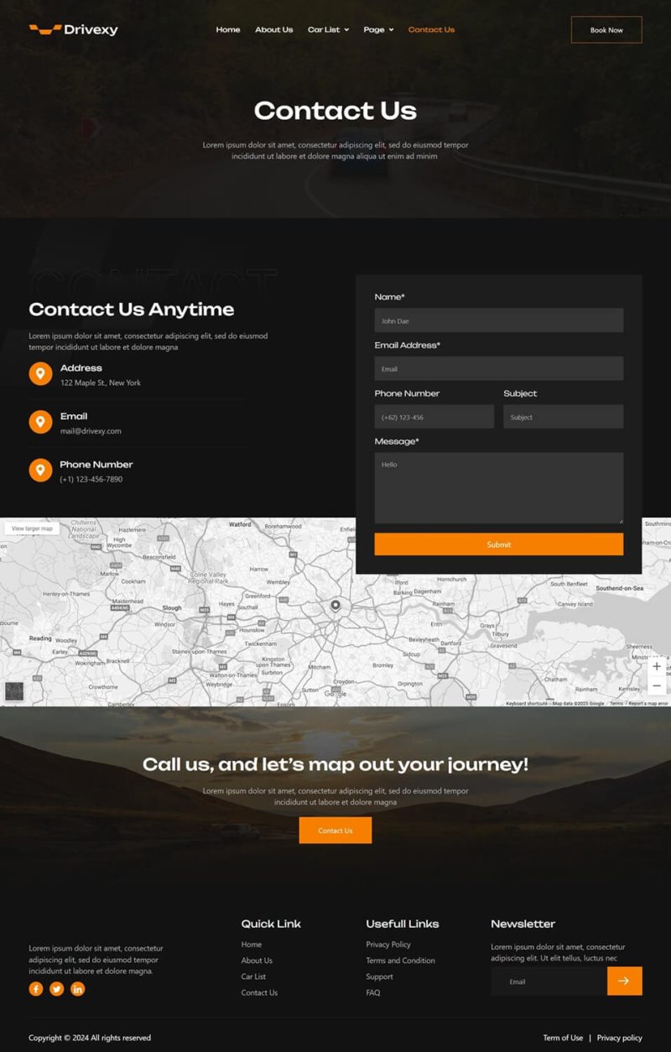The width and height of the screenshot is (671, 1052).
Task: Toggle the map satellite layer thumbnail
Action: click(14, 691)
